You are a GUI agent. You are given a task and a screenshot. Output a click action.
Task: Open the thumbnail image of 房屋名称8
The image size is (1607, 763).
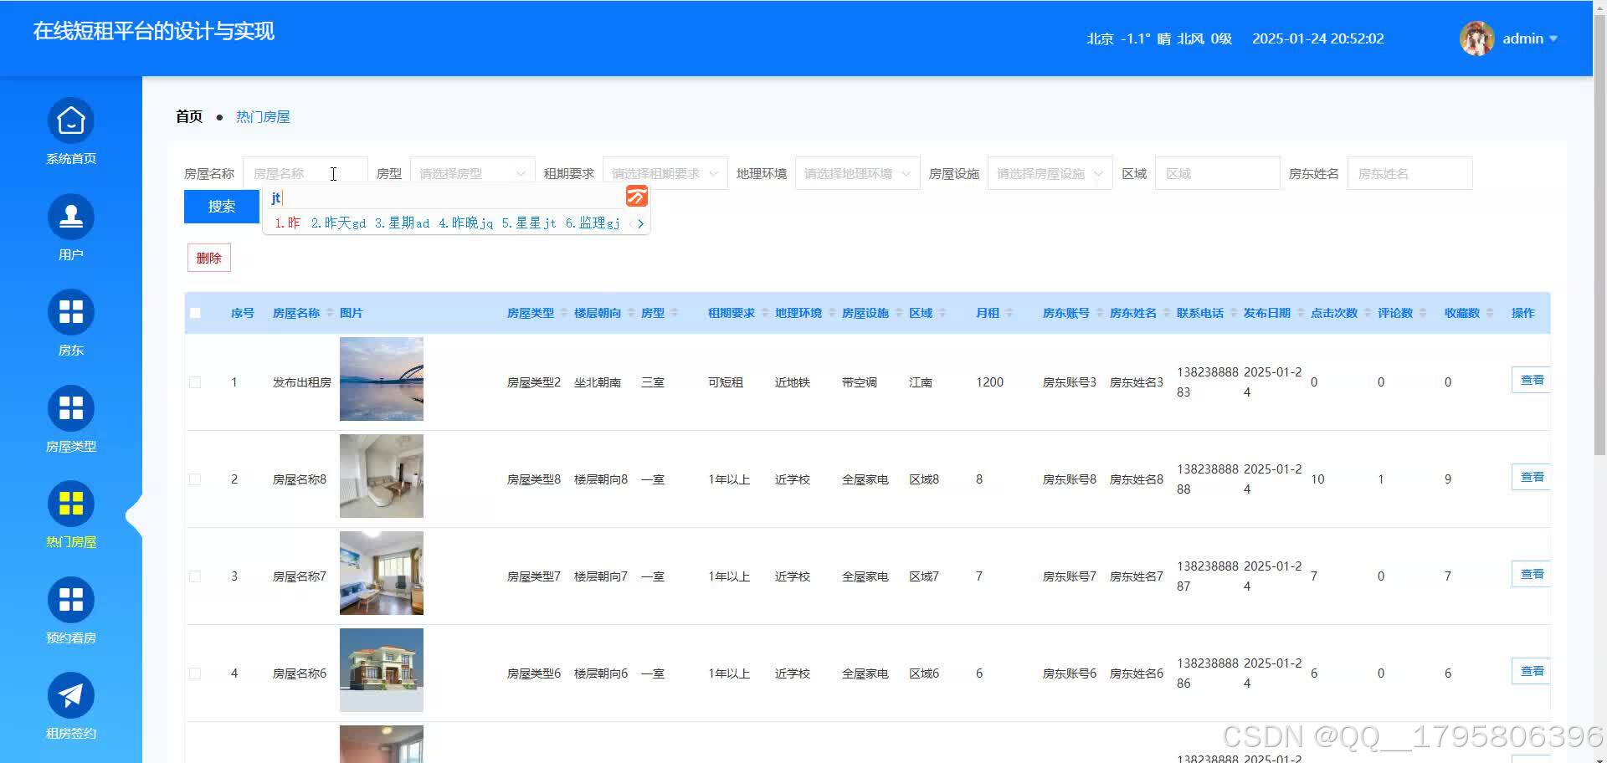tap(381, 475)
